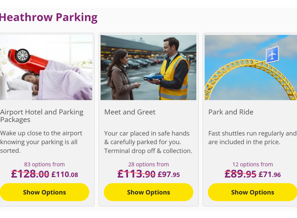The width and height of the screenshot is (297, 218).
Task: Click the 'Wake up close to the airport' description
Action: [41, 142]
